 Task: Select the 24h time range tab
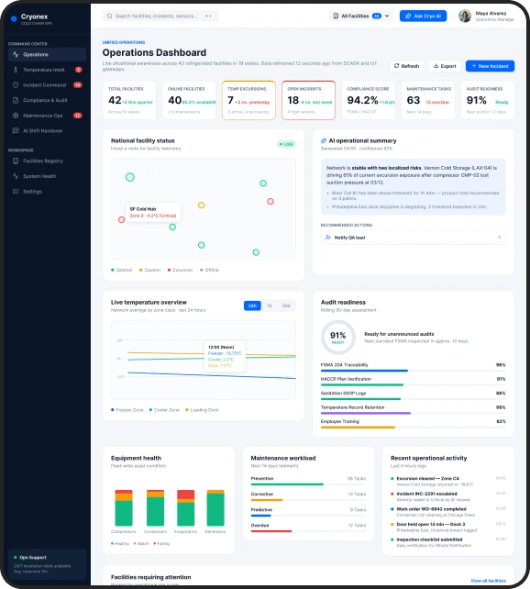pos(252,306)
